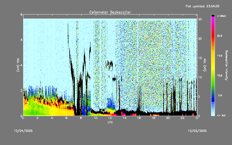
Task: Click the 'Plot updated: 23:54:00' timestamp
Action: [202, 6]
